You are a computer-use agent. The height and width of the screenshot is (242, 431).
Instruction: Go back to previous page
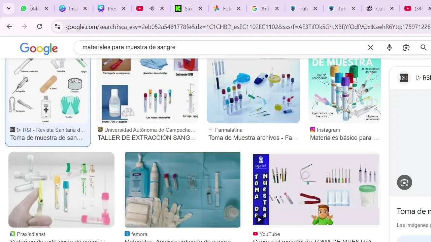click(9, 27)
